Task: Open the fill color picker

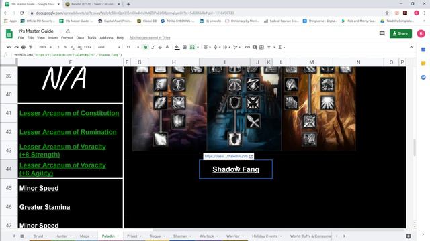Action: (177, 47)
